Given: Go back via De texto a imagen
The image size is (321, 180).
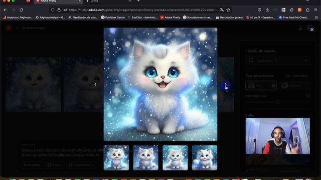Looking at the screenshot, I should (31, 28).
